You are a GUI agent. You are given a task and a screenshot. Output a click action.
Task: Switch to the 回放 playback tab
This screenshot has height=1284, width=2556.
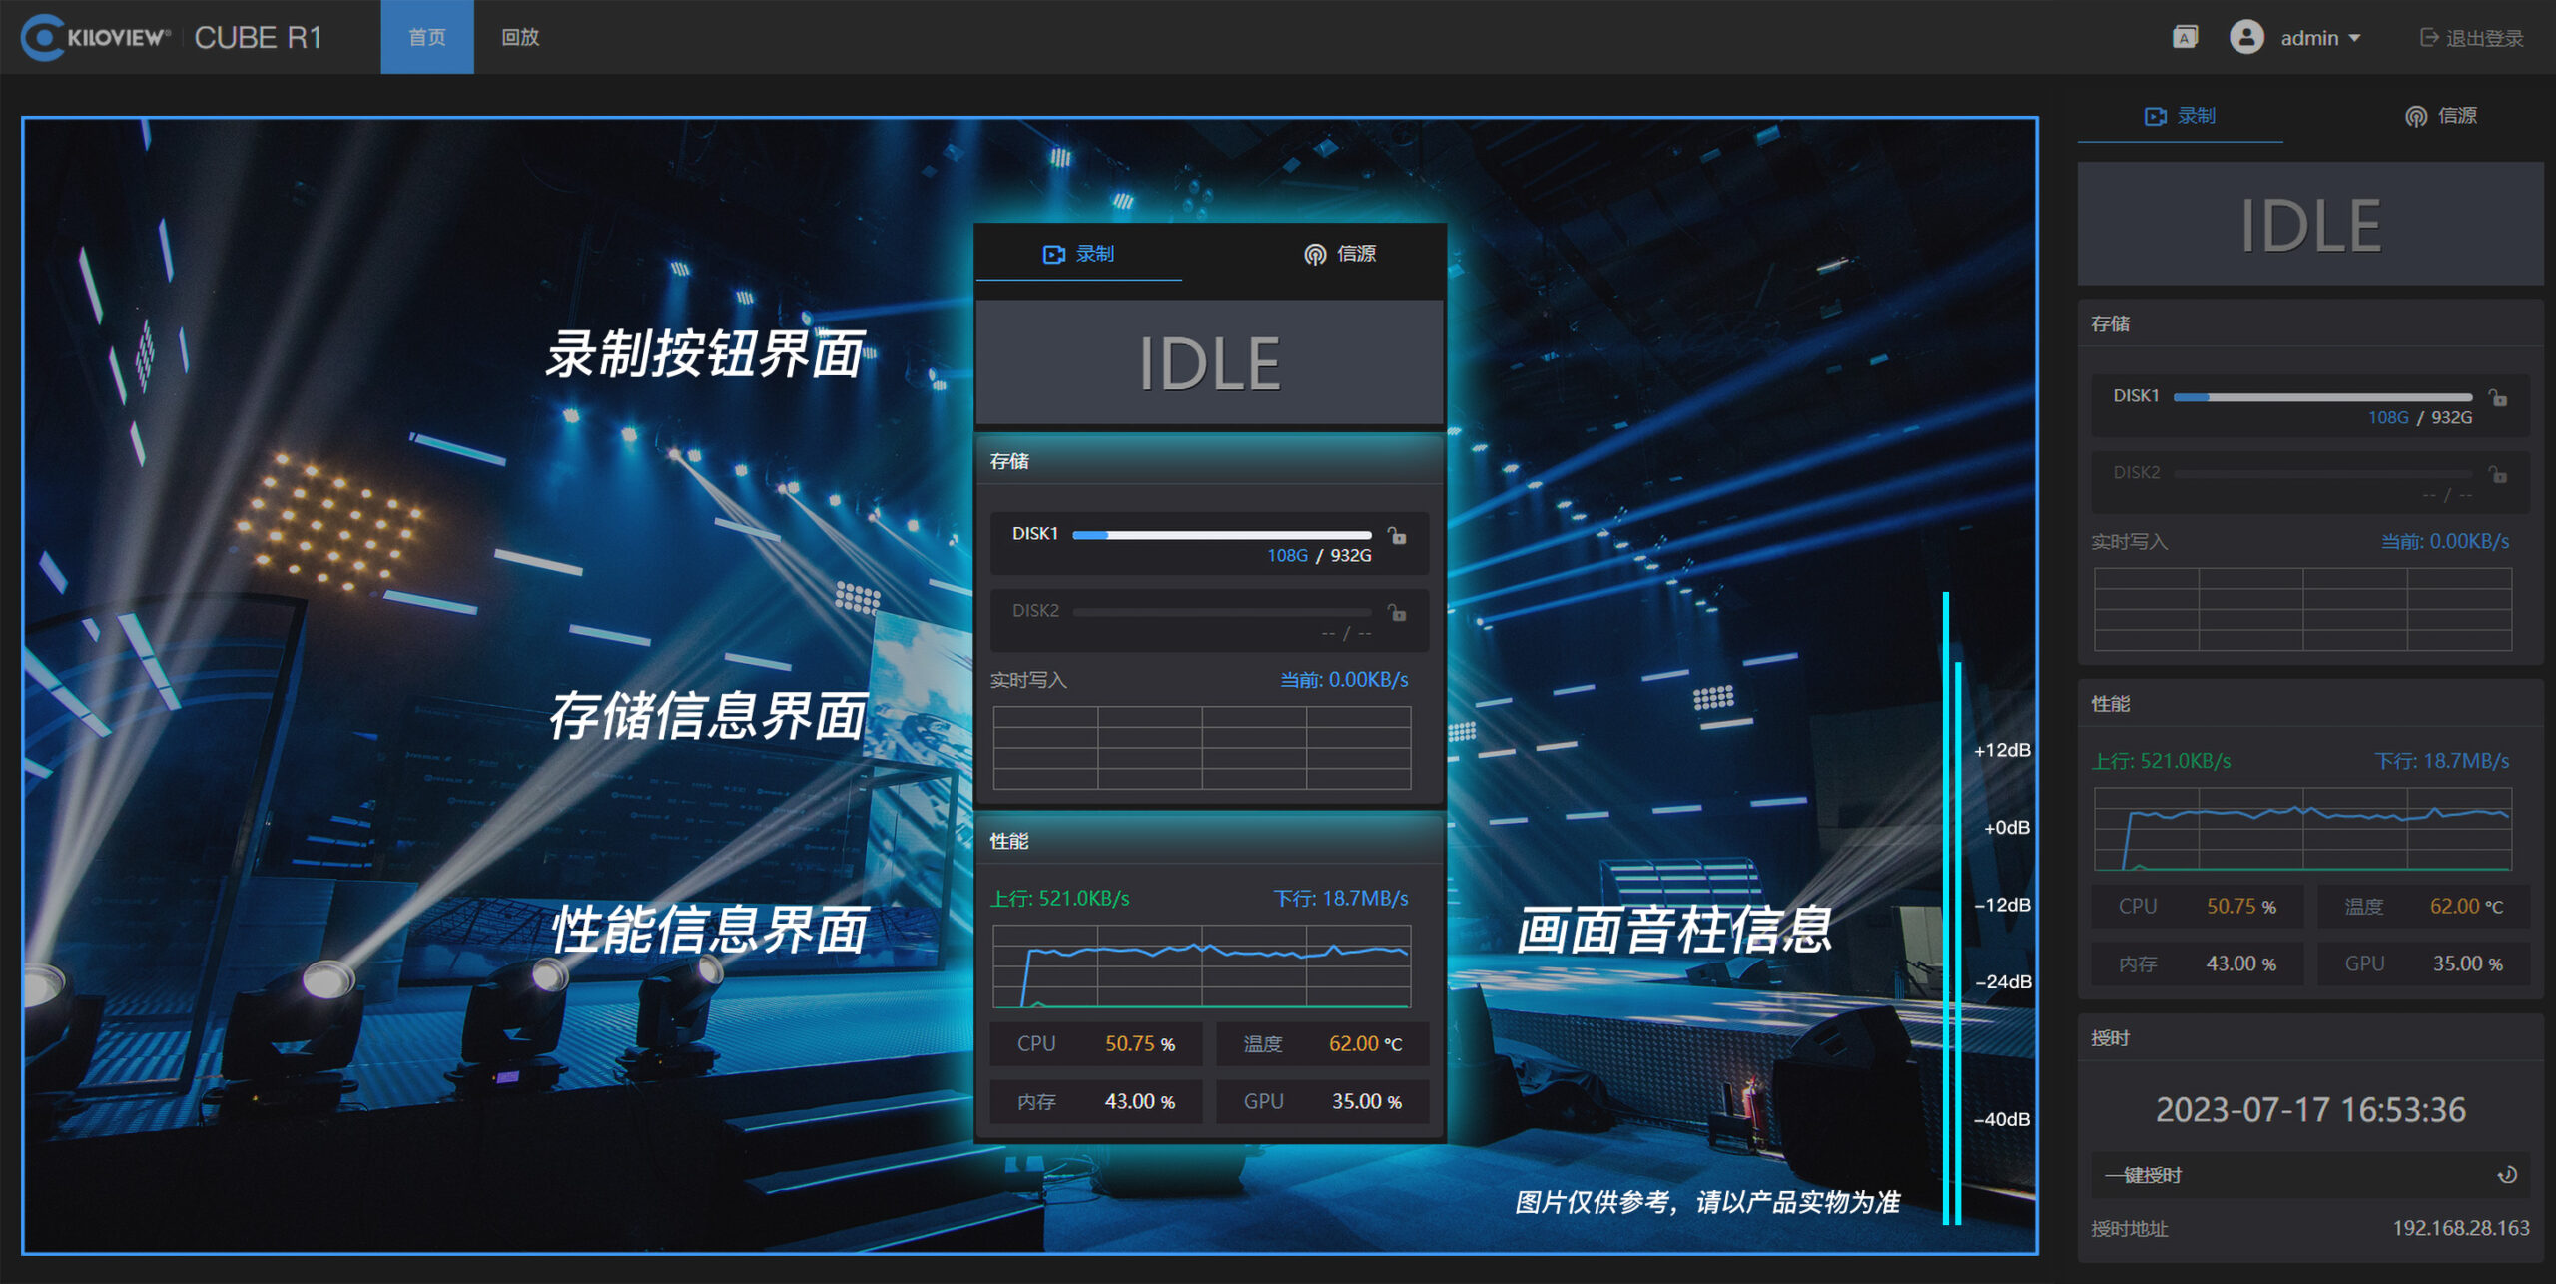click(x=520, y=37)
